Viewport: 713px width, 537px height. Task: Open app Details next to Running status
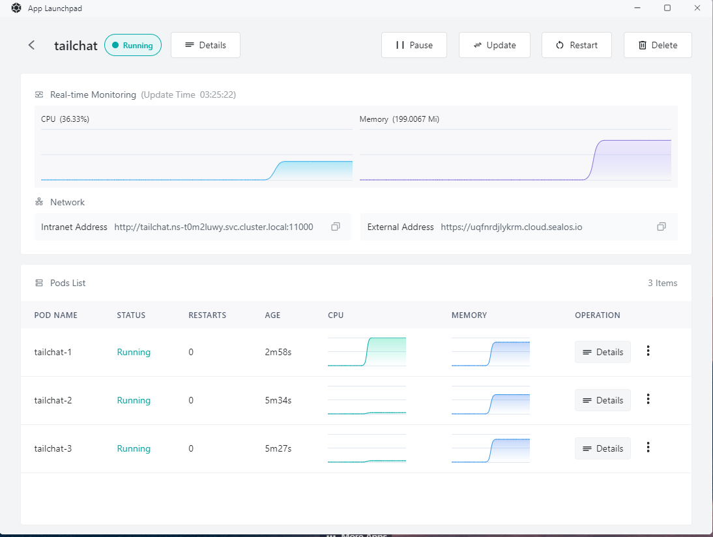(x=205, y=45)
